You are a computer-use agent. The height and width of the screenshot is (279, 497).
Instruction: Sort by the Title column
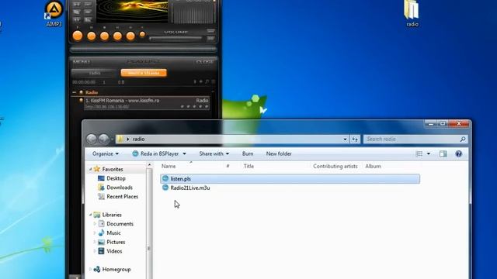coord(248,166)
